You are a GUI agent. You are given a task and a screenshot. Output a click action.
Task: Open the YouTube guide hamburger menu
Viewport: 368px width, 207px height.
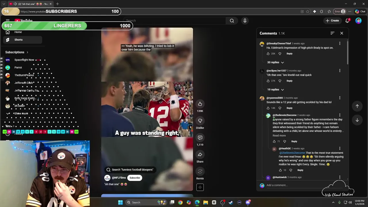[x=8, y=21]
